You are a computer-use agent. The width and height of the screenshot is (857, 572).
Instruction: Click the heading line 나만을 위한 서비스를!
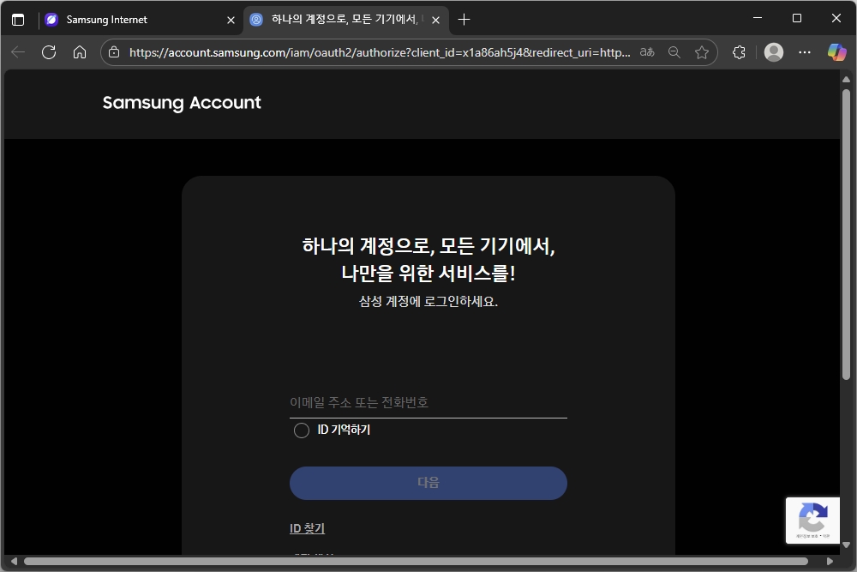pyautogui.click(x=428, y=273)
